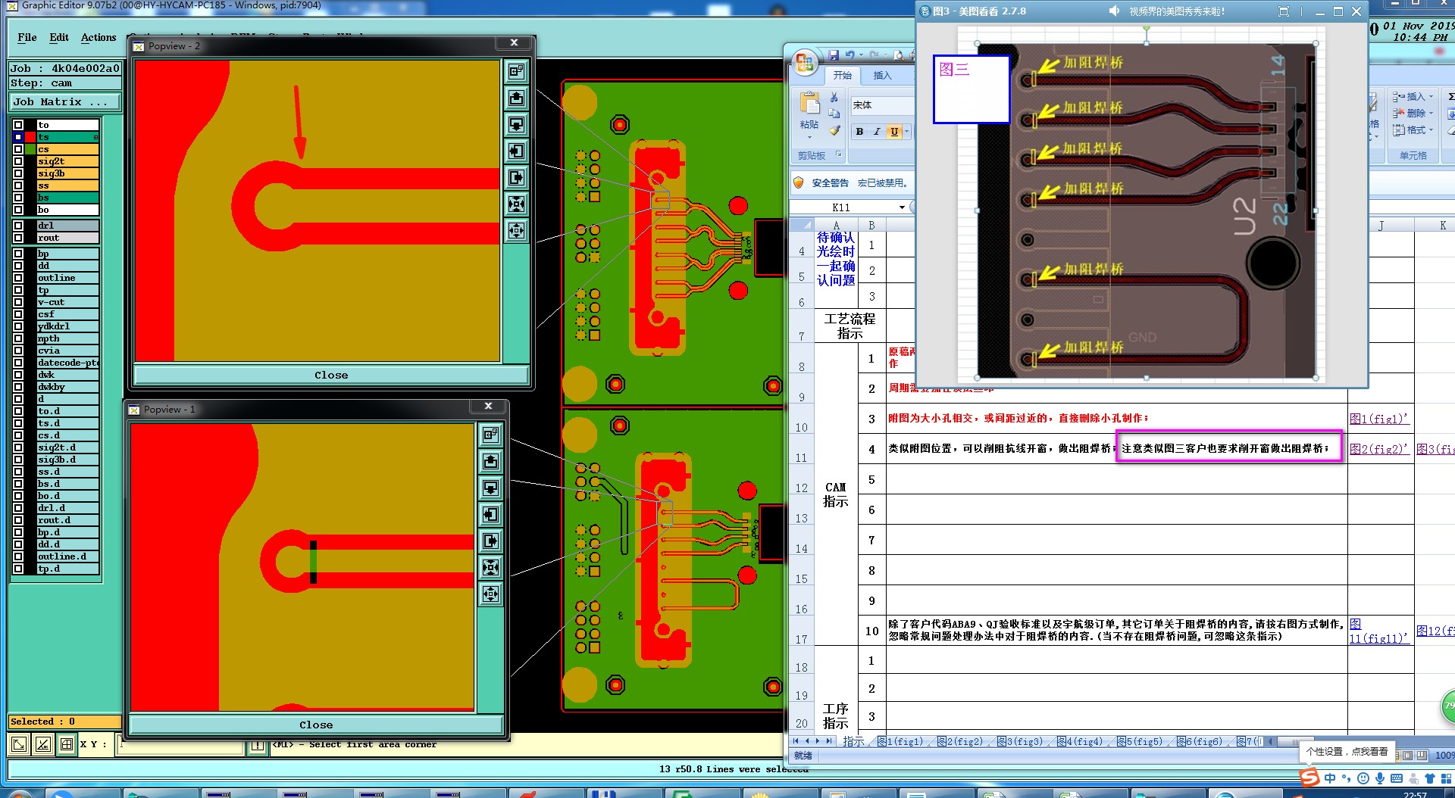Click the Undo icon in Excel toolbar

850,55
